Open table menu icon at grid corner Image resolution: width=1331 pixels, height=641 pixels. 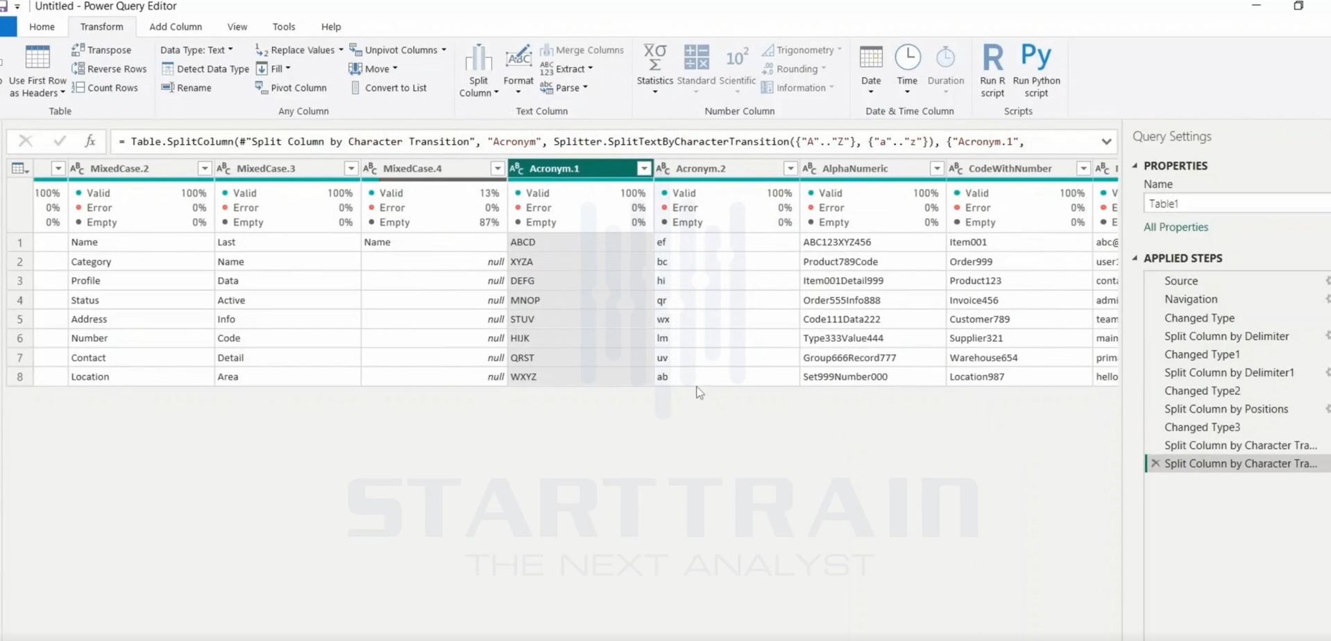point(19,168)
